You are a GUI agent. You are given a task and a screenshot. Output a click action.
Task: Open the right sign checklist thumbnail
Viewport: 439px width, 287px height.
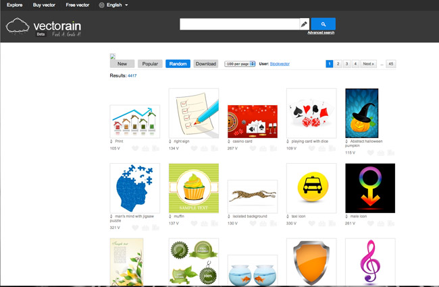click(194, 113)
